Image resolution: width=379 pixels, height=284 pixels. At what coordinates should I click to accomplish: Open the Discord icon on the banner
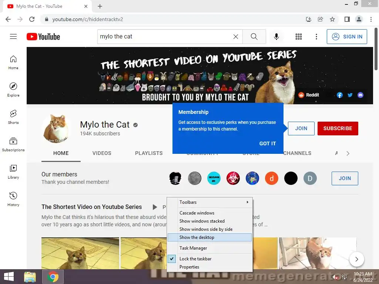[x=360, y=95]
